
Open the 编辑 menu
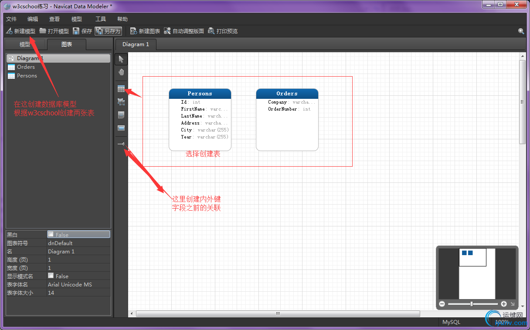click(x=33, y=19)
